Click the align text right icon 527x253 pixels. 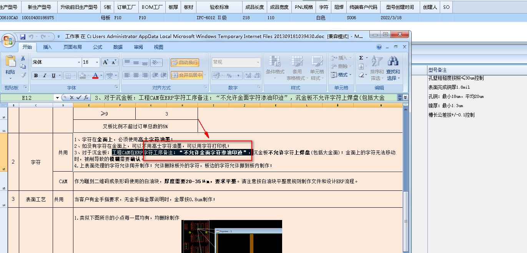(145, 75)
